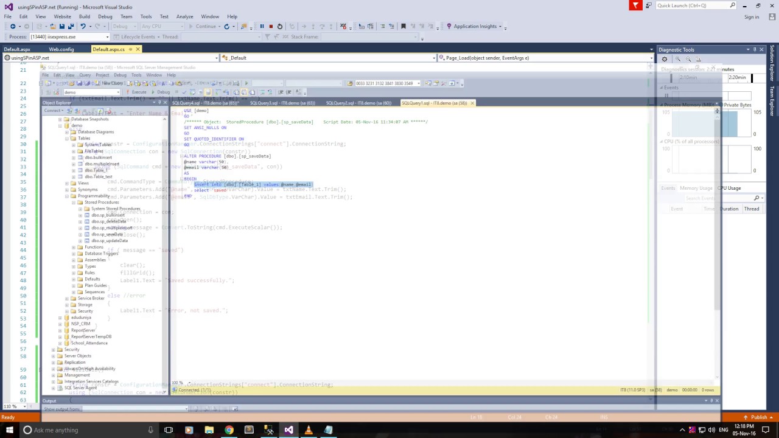Collapse the Events section in Diagnostic Tools
Screen dimensions: 779x438
tap(662, 88)
